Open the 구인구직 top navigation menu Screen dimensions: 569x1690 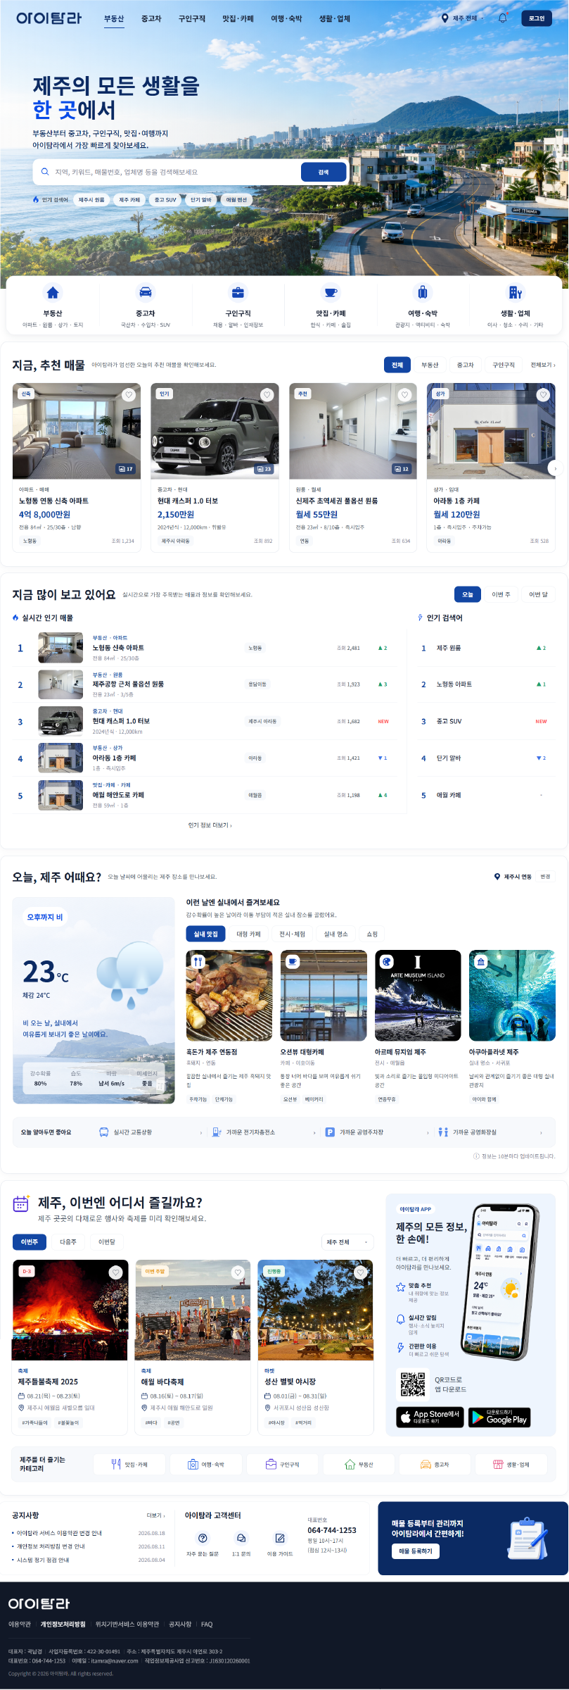pyautogui.click(x=192, y=18)
